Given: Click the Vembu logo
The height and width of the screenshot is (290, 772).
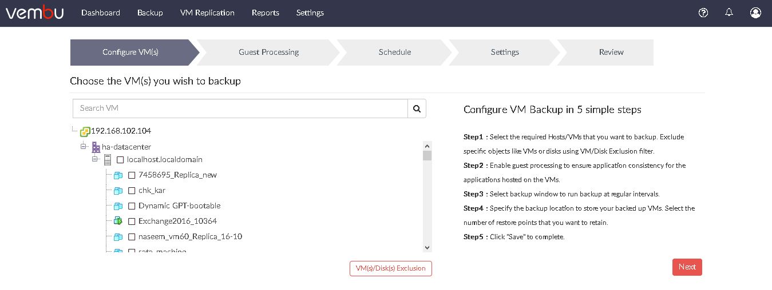Looking at the screenshot, I should 34,13.
